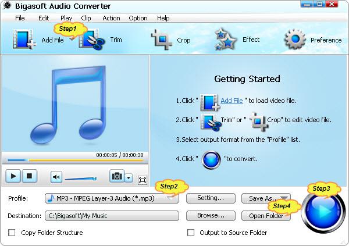Viewport: 349px width, 246px height.
Task: Close the Bigasoft Audio Converter window
Action: 332,4
